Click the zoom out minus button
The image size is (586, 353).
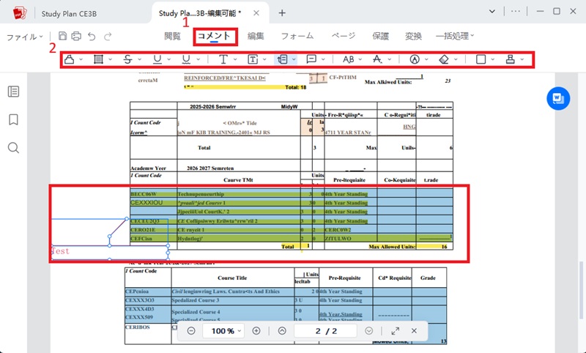click(191, 331)
